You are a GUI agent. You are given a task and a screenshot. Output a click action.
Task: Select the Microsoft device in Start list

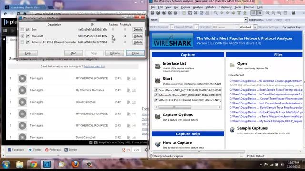pyautogui.click(x=188, y=95)
